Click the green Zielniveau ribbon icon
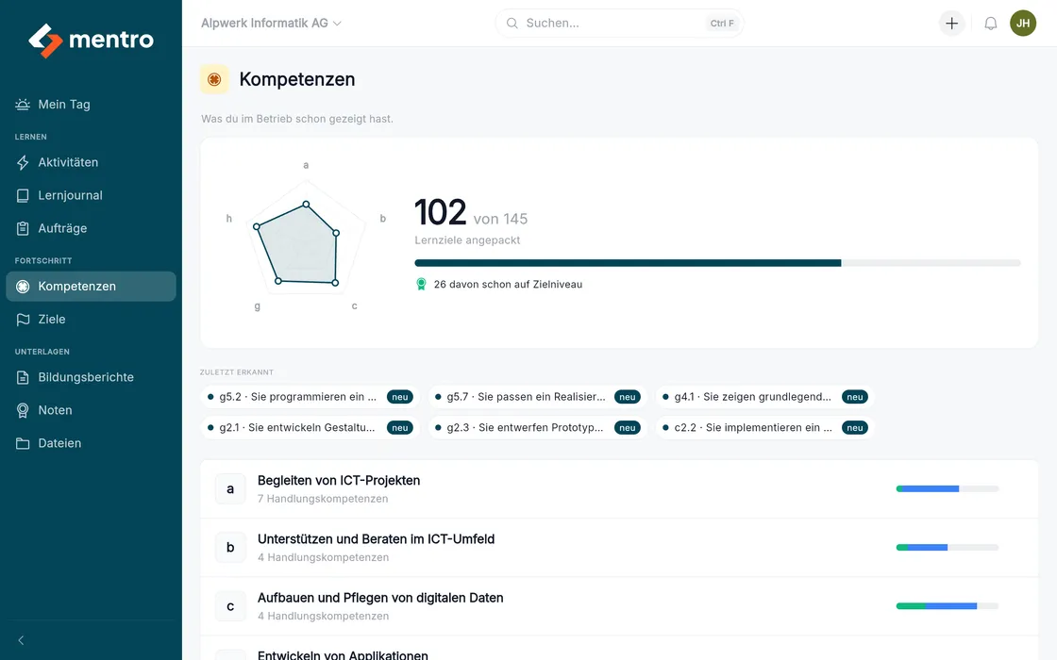The height and width of the screenshot is (660, 1057). point(421,284)
